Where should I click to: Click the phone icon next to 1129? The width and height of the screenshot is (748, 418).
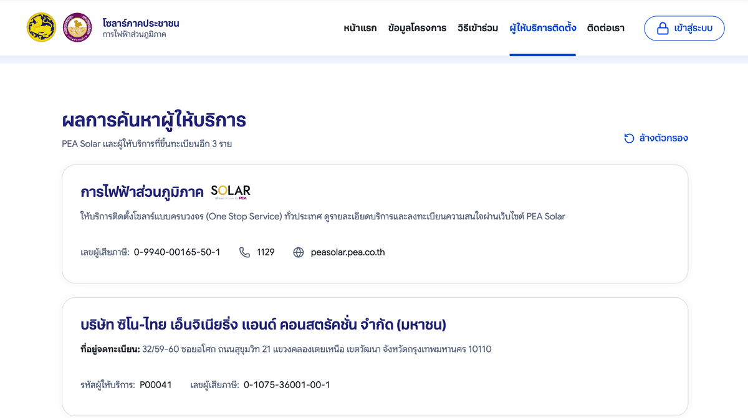click(x=245, y=252)
